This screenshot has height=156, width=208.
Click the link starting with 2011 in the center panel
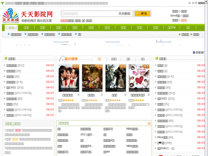click(87, 135)
